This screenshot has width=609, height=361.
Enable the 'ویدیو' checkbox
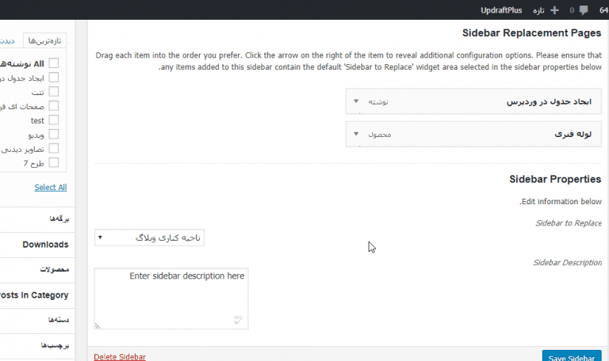(54, 135)
